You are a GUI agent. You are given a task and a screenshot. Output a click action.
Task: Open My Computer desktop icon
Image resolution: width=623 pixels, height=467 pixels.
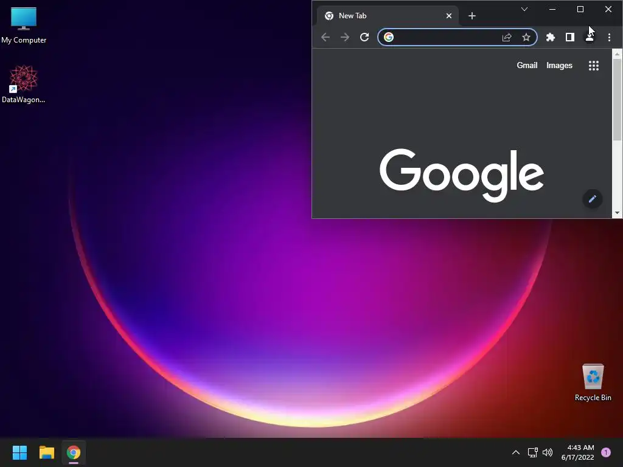tap(24, 24)
